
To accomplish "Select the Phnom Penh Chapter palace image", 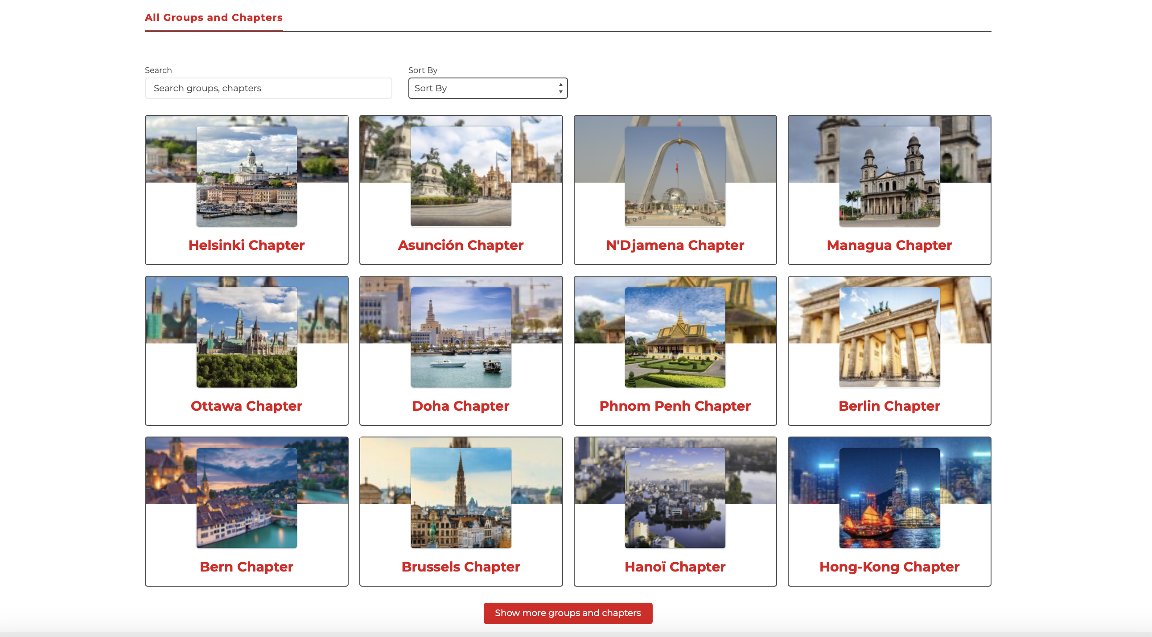I will point(675,337).
